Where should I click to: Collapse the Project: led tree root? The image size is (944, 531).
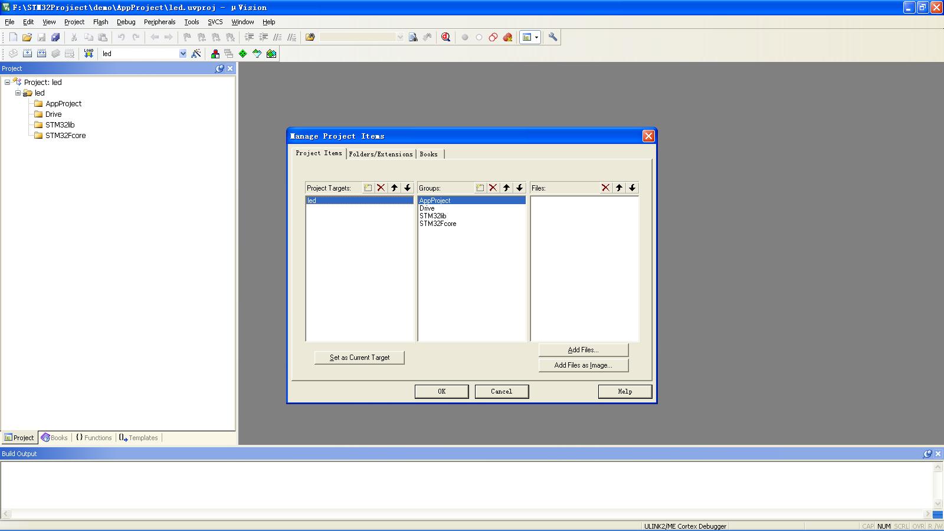pyautogui.click(x=7, y=82)
